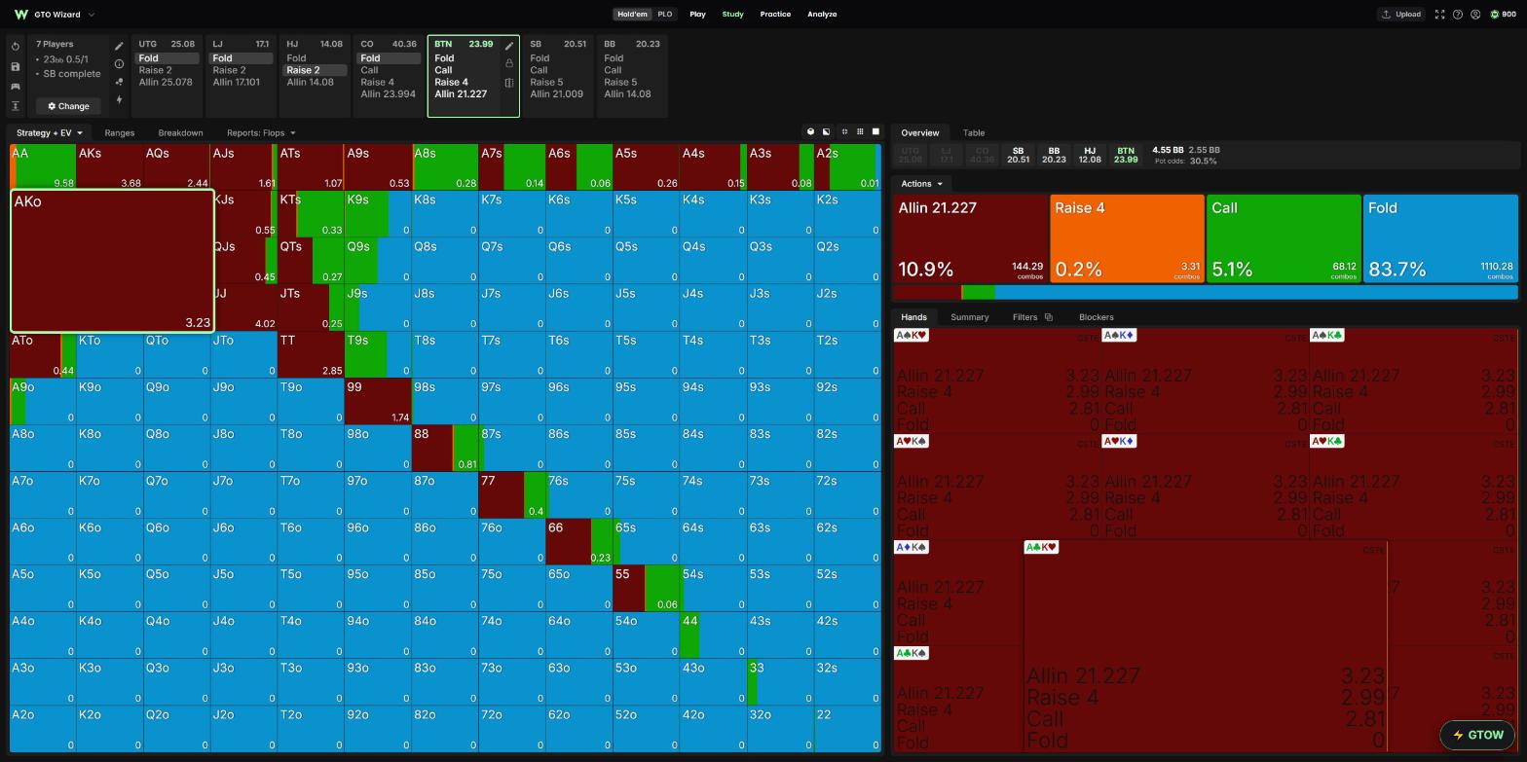Edit the 7 Players setup with pencil icon
This screenshot has height=762, width=1527.
coord(119,46)
